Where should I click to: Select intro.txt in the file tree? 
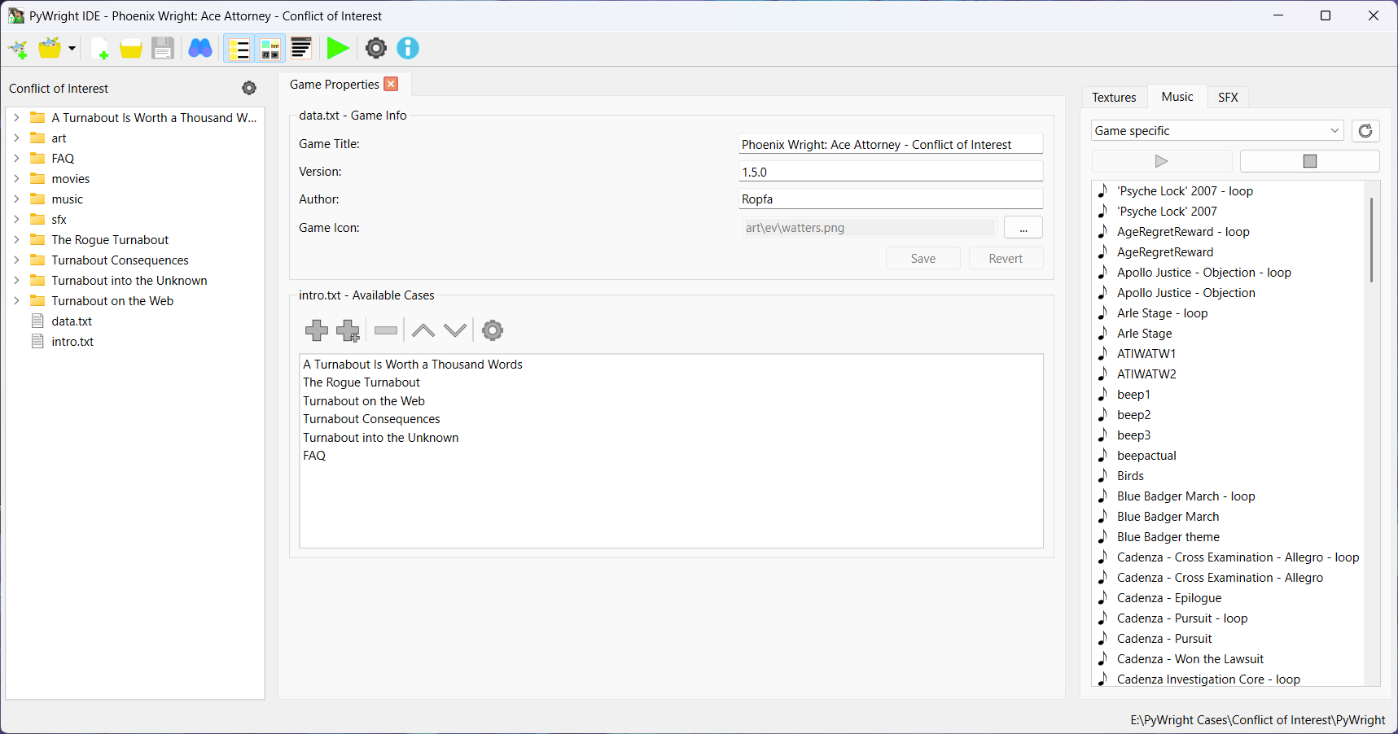72,342
